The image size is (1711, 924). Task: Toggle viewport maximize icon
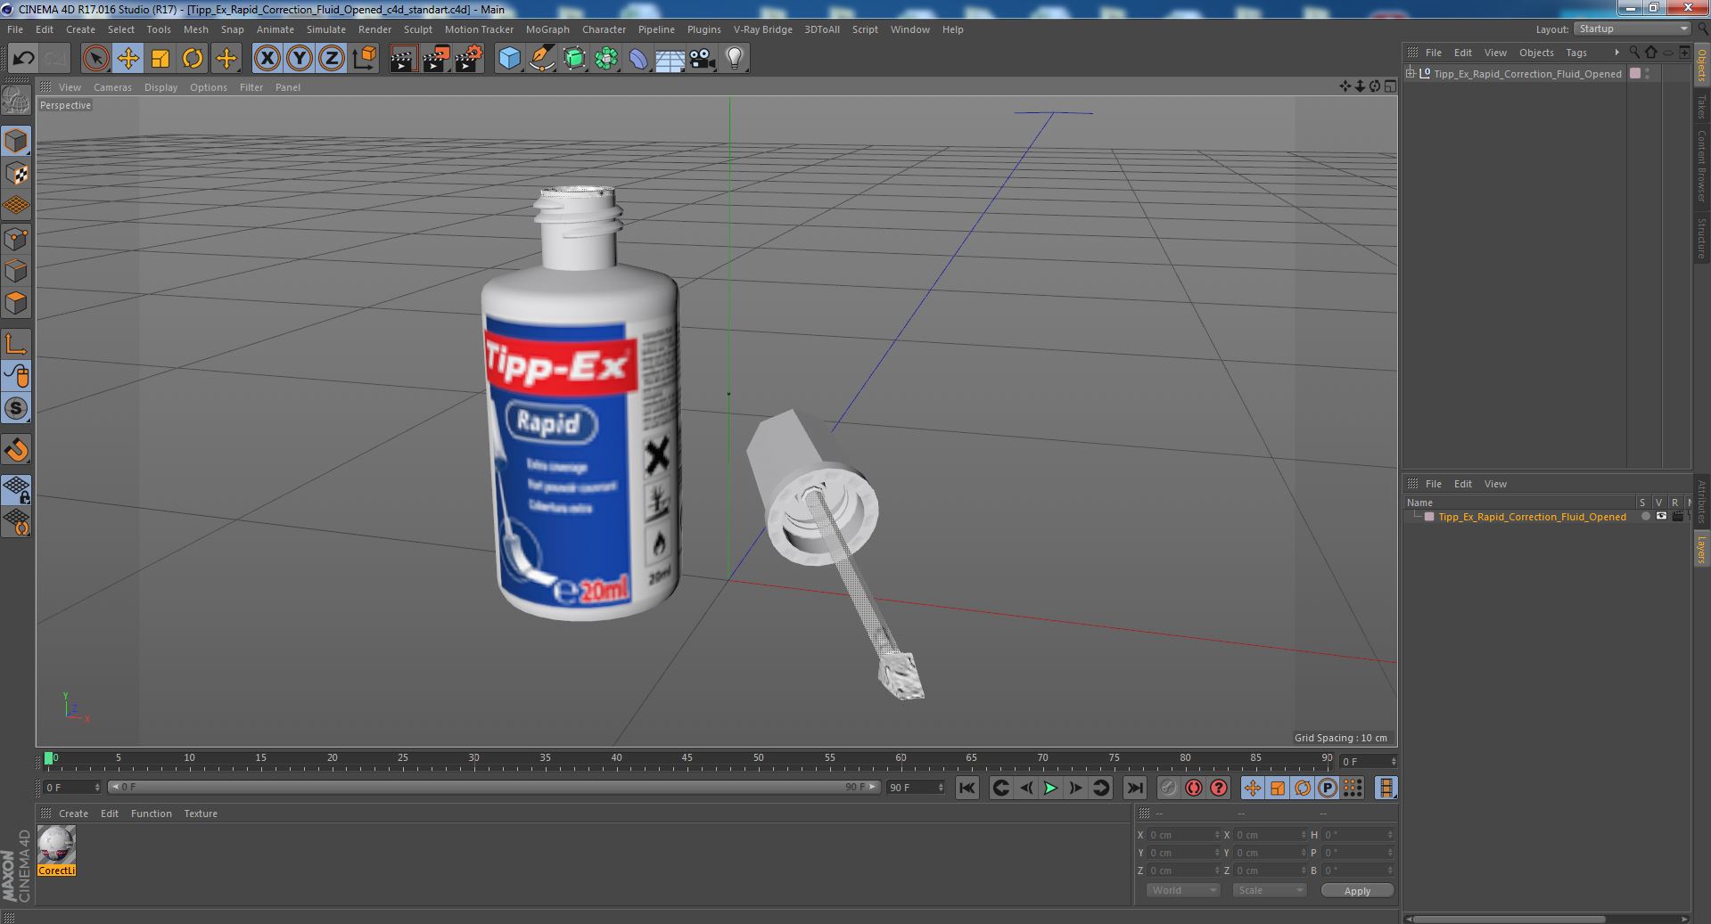click(1390, 86)
